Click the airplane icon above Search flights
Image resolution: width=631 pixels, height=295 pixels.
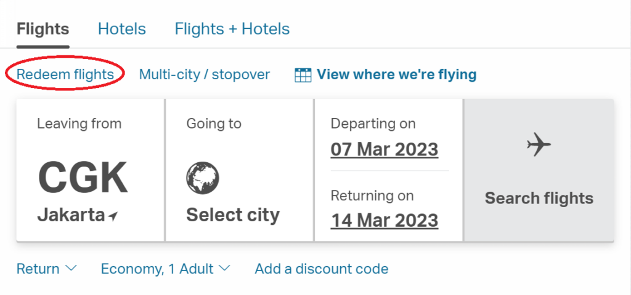click(539, 144)
